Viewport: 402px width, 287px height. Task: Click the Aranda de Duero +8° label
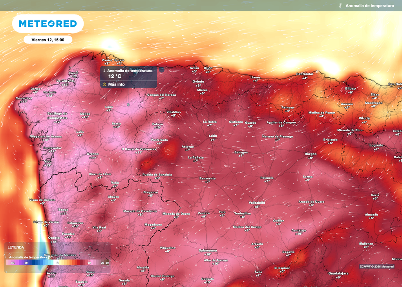coord(311,203)
